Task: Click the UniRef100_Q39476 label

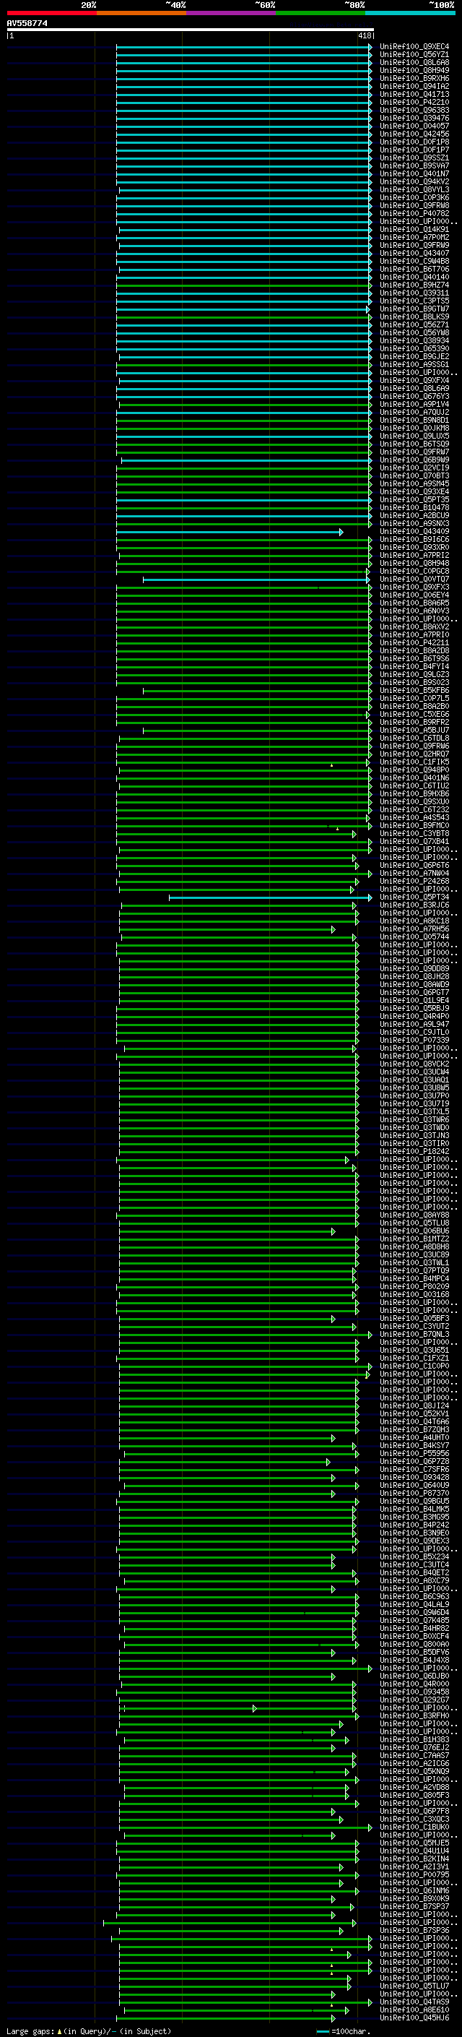Action: [x=414, y=118]
